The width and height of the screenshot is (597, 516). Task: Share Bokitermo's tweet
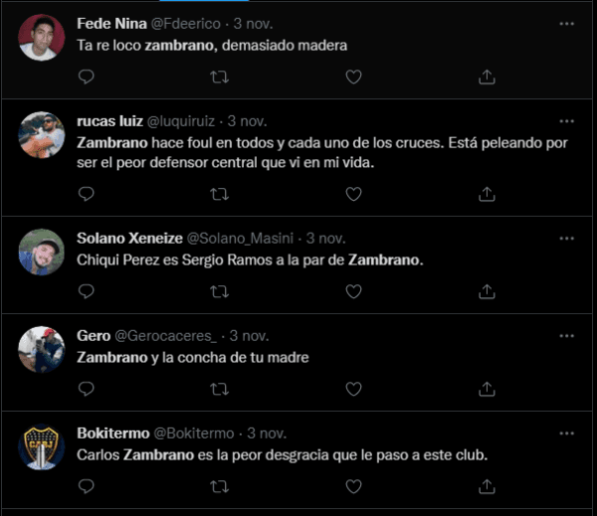pos(487,486)
